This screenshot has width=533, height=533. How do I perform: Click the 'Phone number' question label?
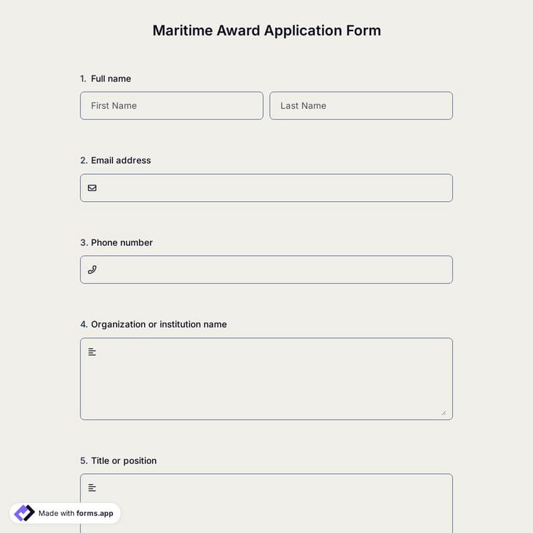tap(122, 242)
